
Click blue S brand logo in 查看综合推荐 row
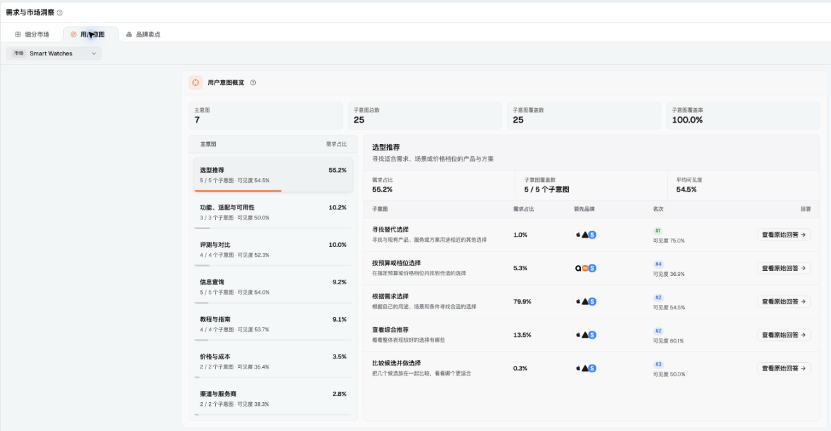click(x=593, y=335)
